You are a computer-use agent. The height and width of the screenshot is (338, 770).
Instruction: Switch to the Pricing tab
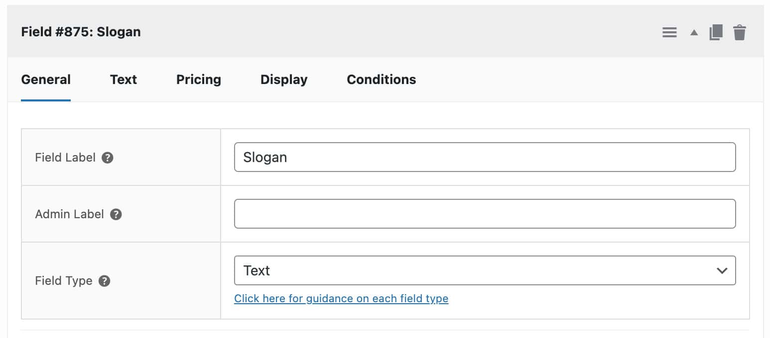198,80
